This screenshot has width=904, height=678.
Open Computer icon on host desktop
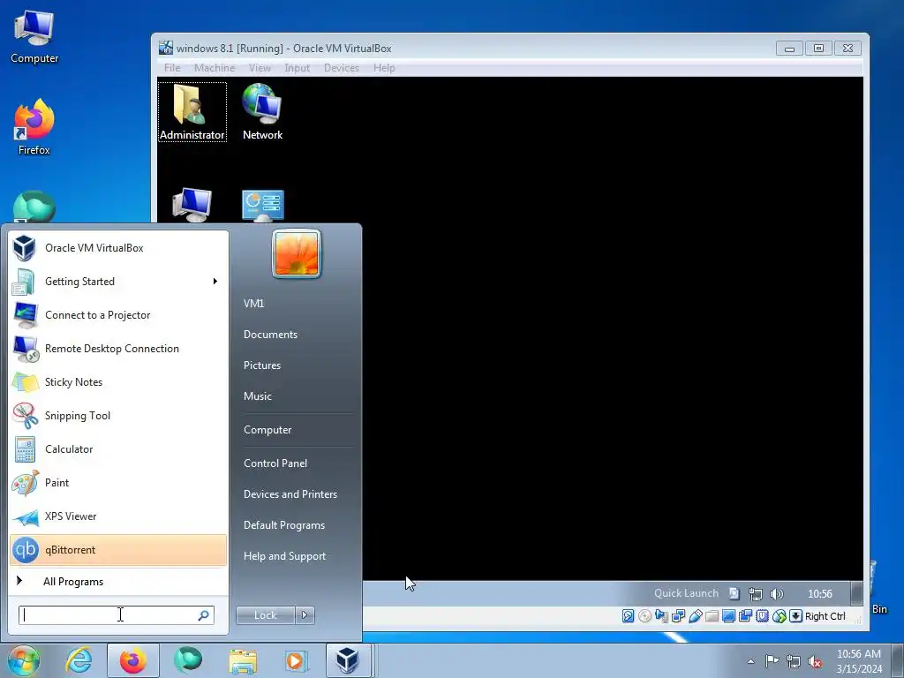(x=34, y=36)
